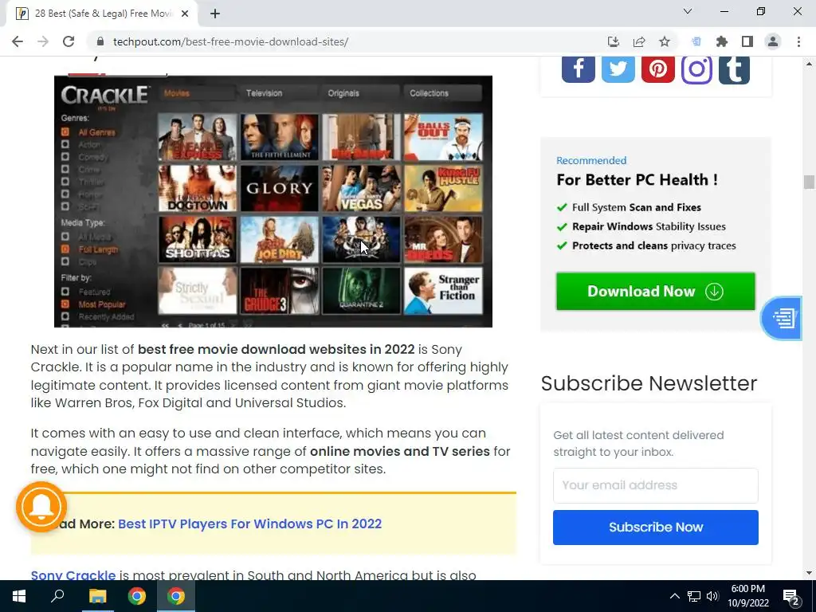Focus the Your email address field
This screenshot has width=816, height=612.
point(655,485)
